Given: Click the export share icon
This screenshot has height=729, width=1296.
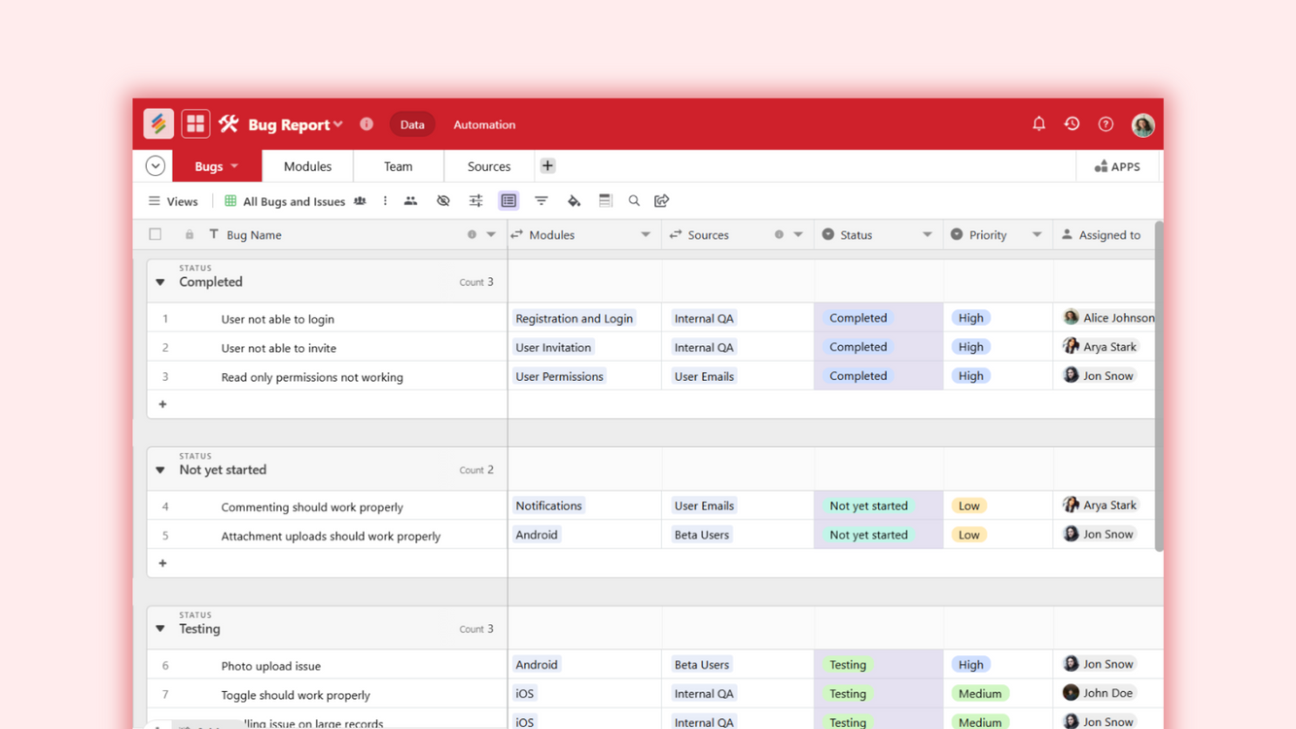Looking at the screenshot, I should (x=662, y=201).
